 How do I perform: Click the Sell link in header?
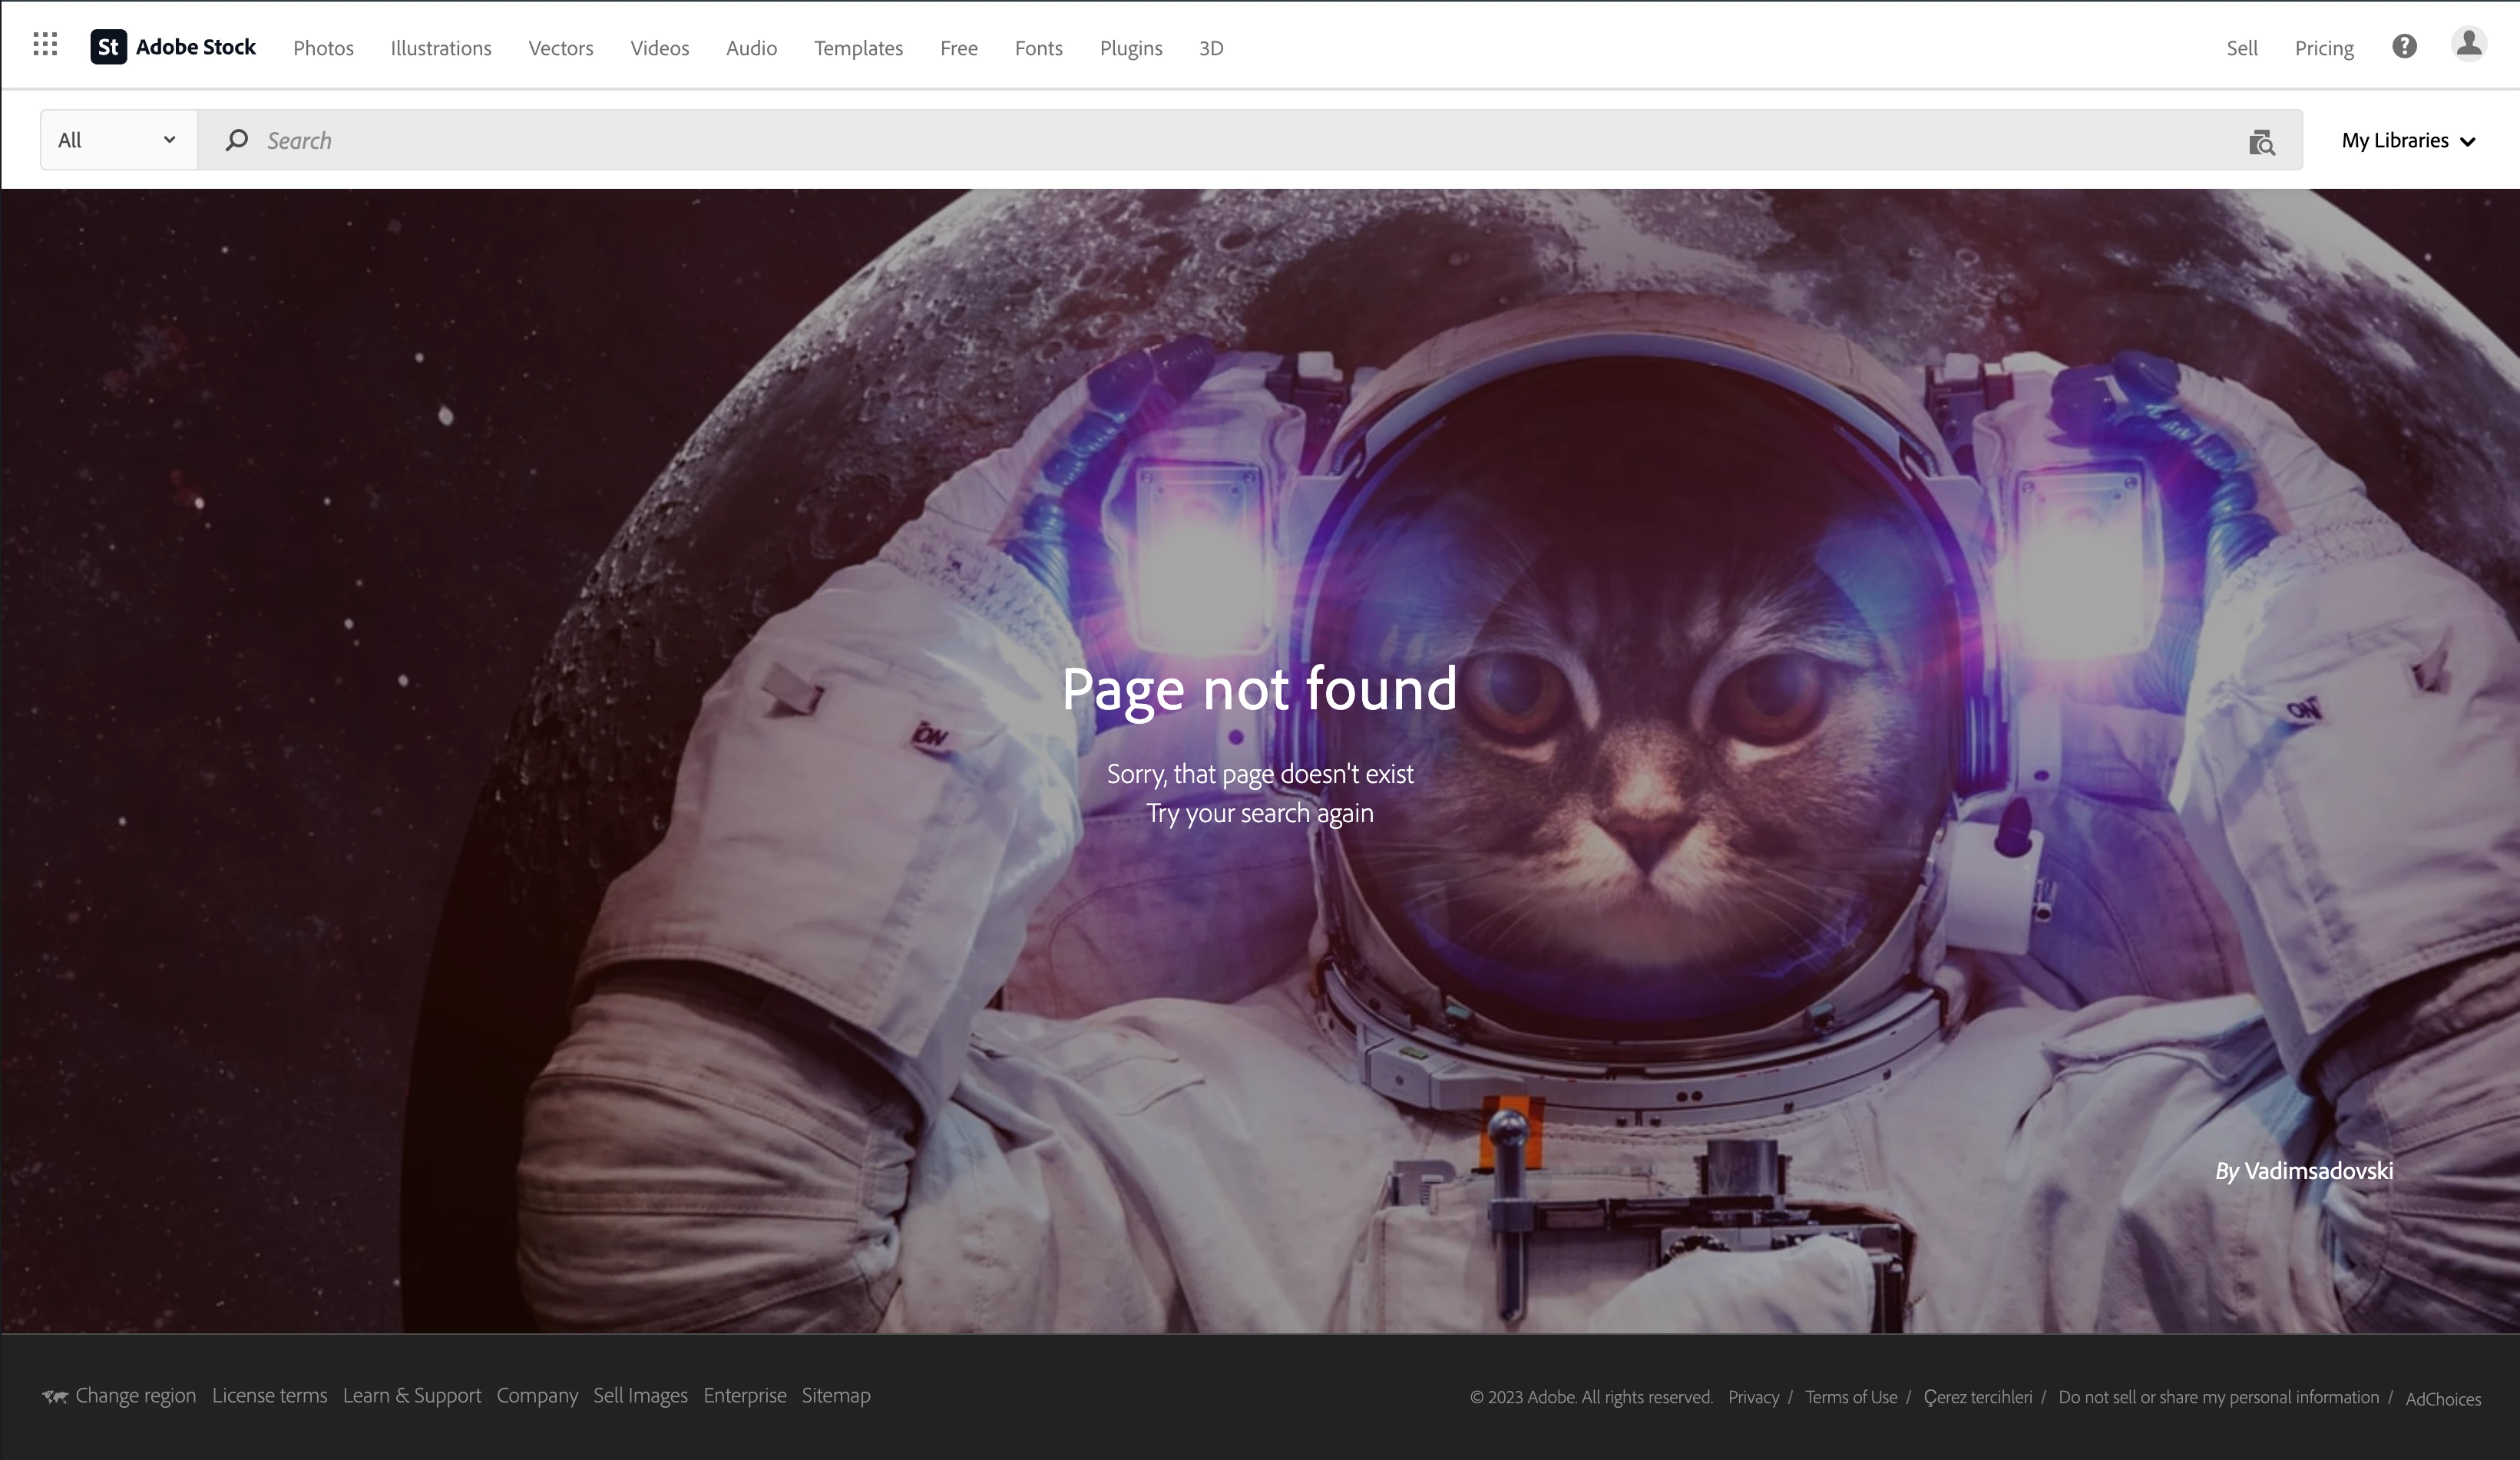point(2241,48)
